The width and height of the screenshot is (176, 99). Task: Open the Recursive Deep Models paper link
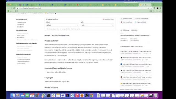[x=135, y=35]
